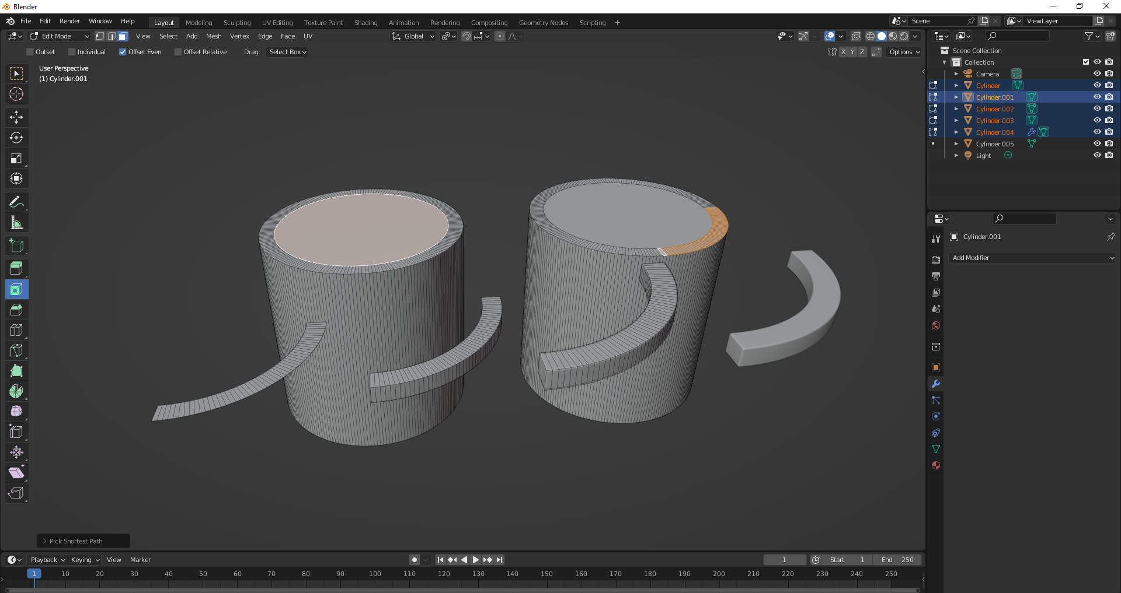Screen dimensions: 1121x593
Task: Select the Move tool in toolbar
Action: click(16, 117)
